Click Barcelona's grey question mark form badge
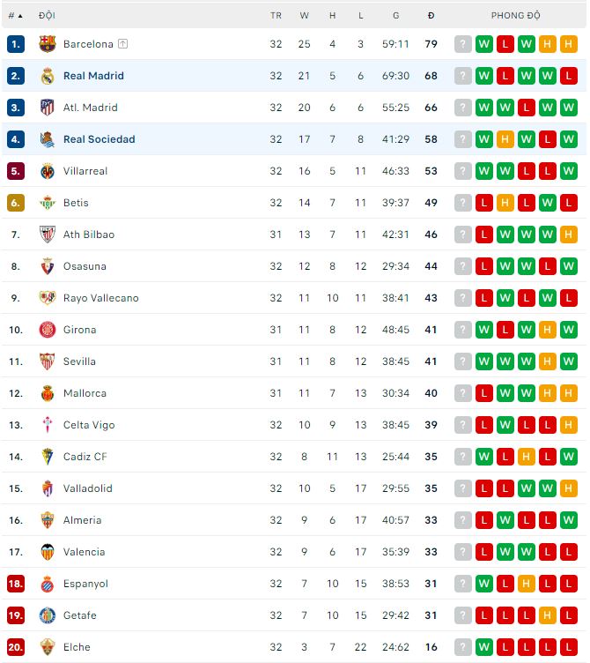This screenshot has height=663, width=590. point(463,44)
